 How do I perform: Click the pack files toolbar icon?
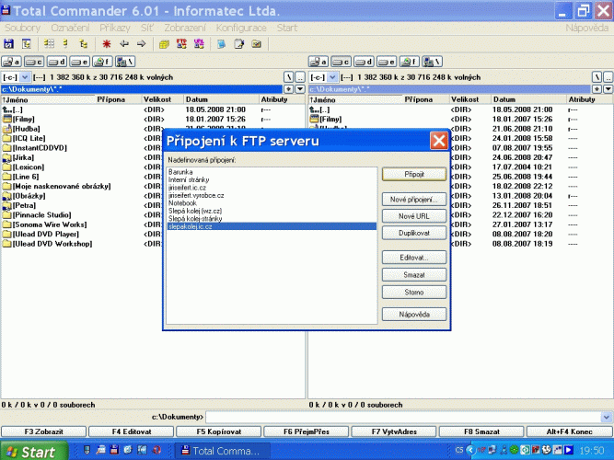(x=164, y=43)
